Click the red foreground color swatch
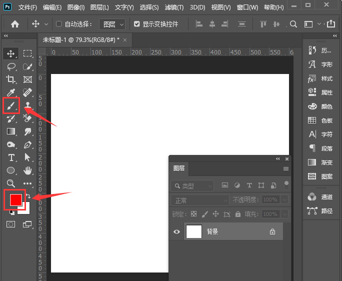The height and width of the screenshot is (281, 342). 15,199
